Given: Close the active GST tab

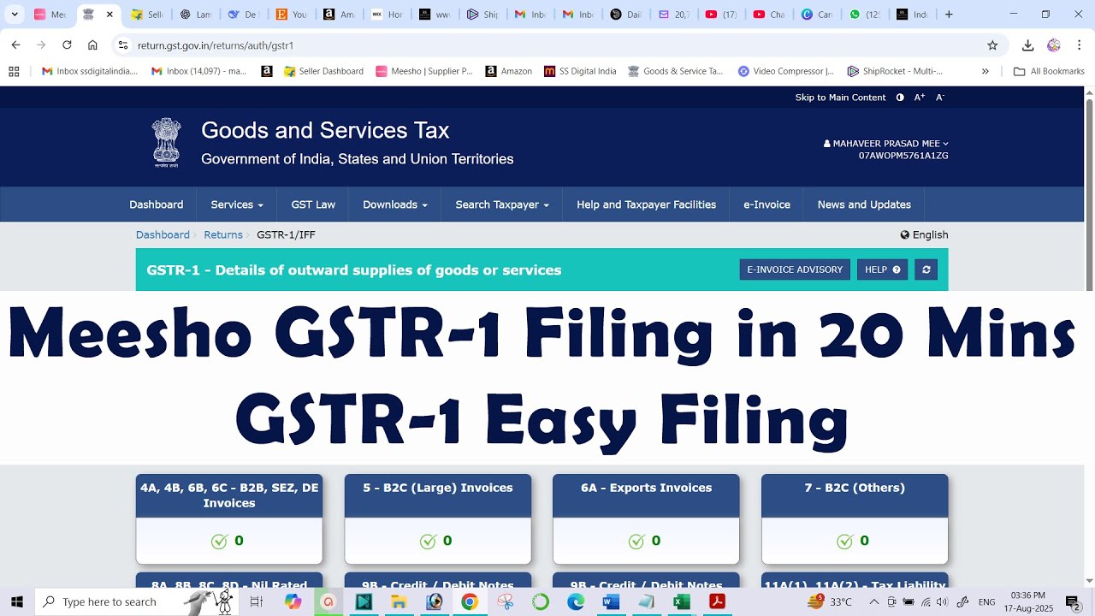Looking at the screenshot, I should 109,15.
